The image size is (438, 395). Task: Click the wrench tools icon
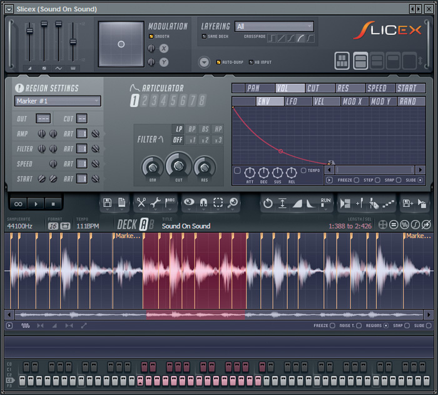tap(156, 202)
